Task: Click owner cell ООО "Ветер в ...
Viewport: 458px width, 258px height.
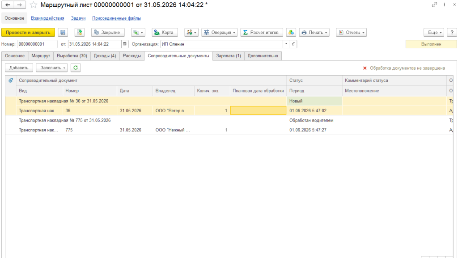Action: (x=173, y=110)
